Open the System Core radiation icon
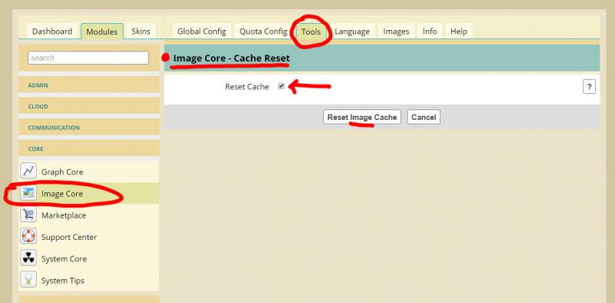This screenshot has width=615, height=303. 28,258
